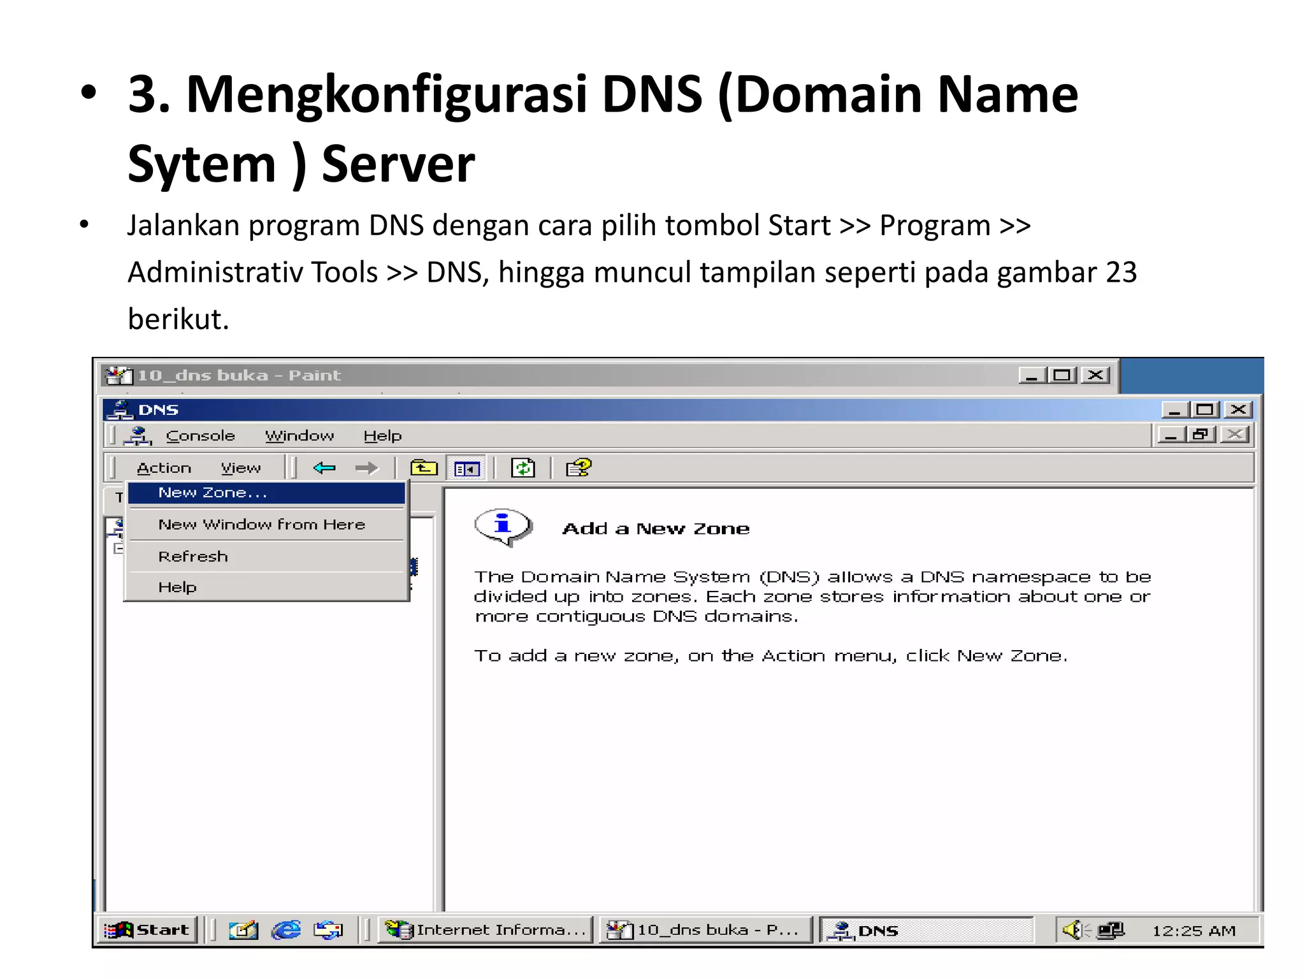Click the Forward arrow toolbar icon
Screen dimensions: 1305x979
366,468
